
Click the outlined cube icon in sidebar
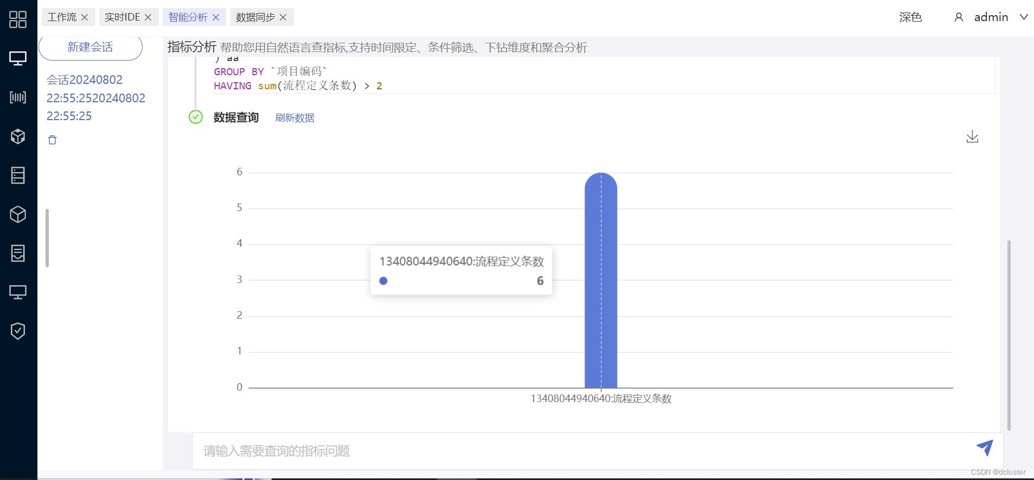pyautogui.click(x=18, y=214)
